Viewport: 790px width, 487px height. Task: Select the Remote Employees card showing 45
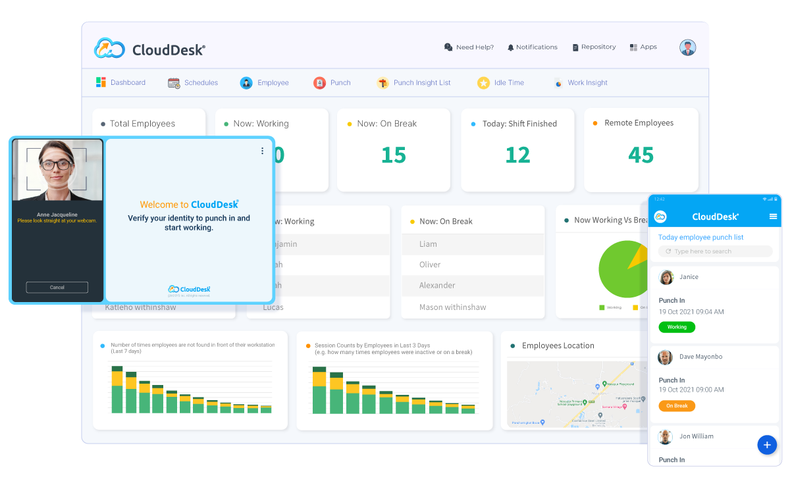click(641, 150)
